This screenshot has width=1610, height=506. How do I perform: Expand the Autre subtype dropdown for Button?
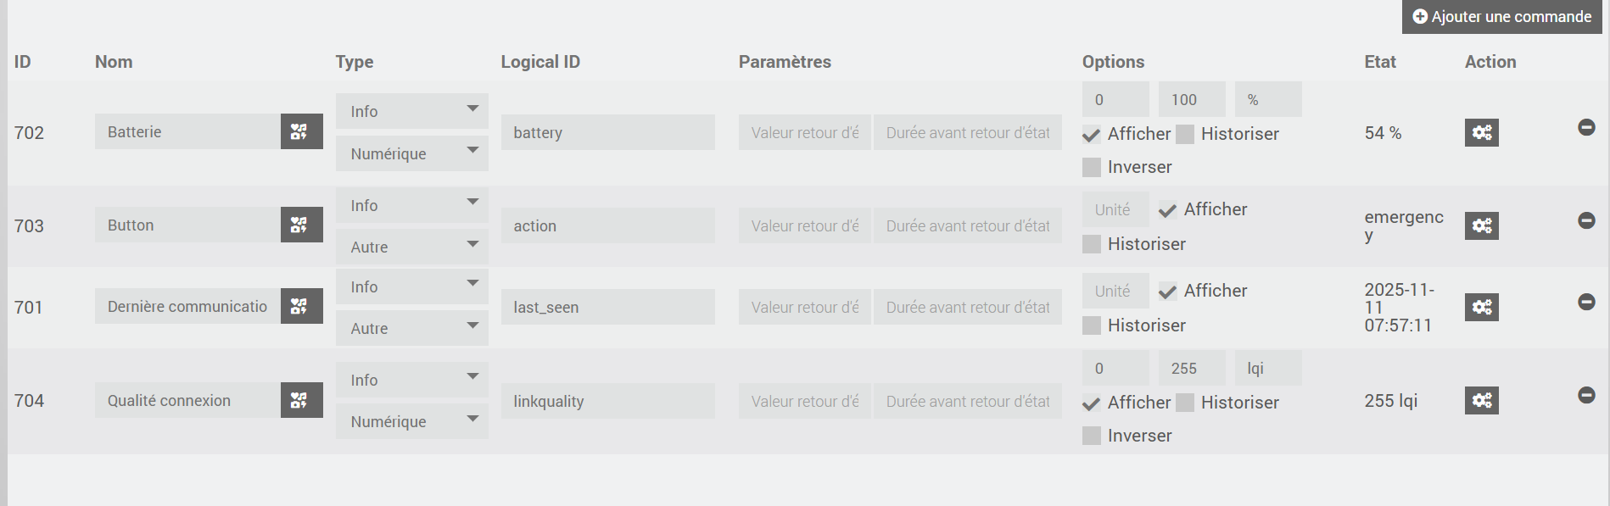click(x=411, y=247)
